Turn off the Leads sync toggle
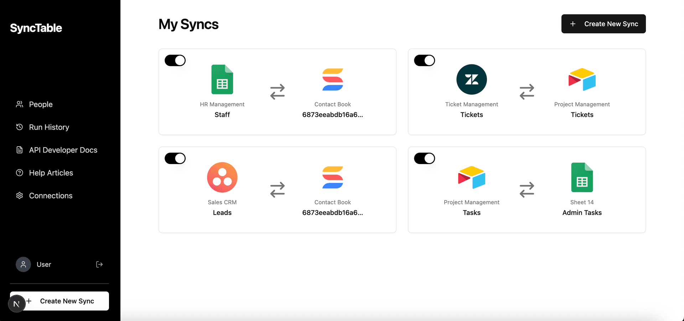This screenshot has height=321, width=684. click(x=175, y=158)
